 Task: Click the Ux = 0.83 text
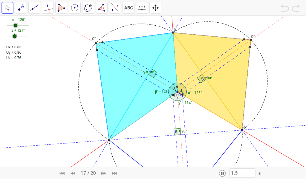pyautogui.click(x=14, y=47)
